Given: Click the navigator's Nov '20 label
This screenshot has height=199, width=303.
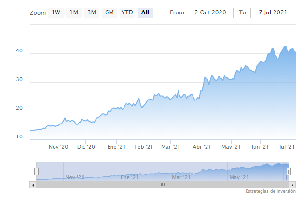Looking at the screenshot, I should (x=75, y=177).
